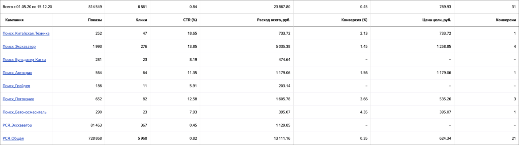Open the РСЯ_Экскаватор campaign link
Screen dimensions: 519x145
(x=17, y=125)
